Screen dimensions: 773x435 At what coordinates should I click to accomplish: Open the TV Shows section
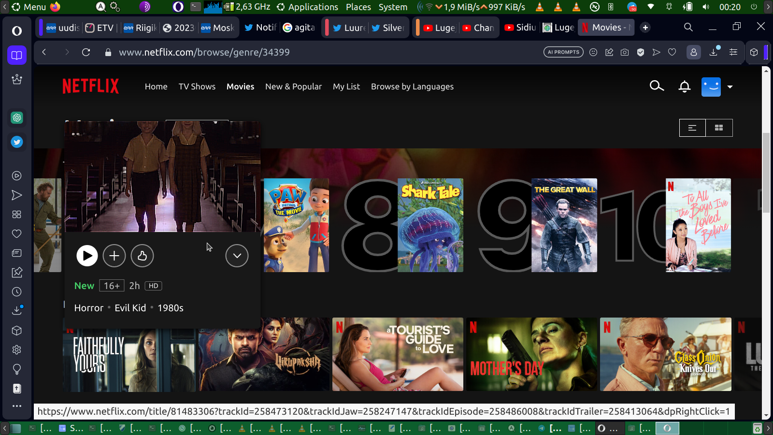point(197,87)
